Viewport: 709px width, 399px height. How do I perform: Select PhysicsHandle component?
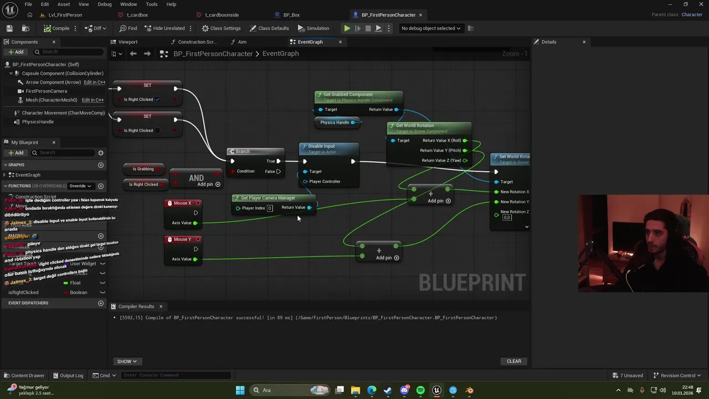38,122
